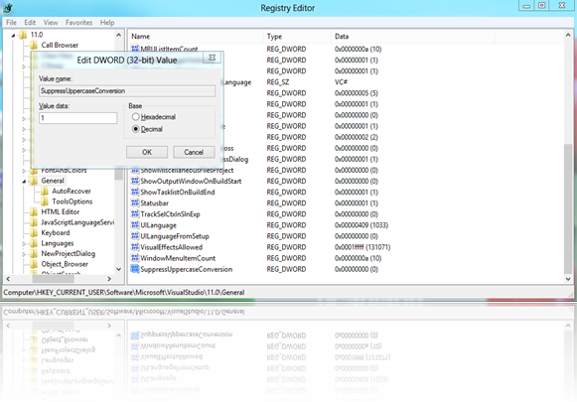
Task: Click the DWORD icon beside WindowMenuItemCount
Action: 135,258
